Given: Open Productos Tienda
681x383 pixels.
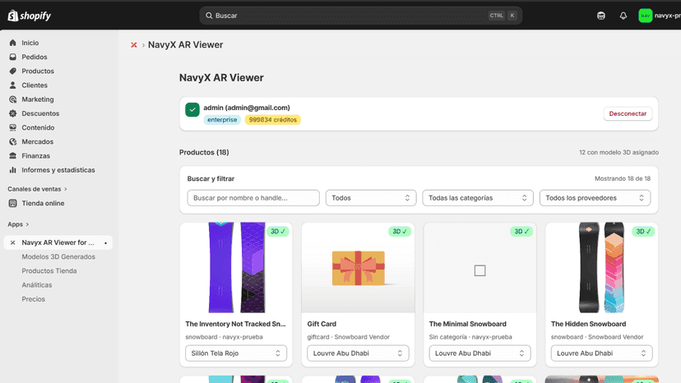Looking at the screenshot, I should tap(49, 270).
